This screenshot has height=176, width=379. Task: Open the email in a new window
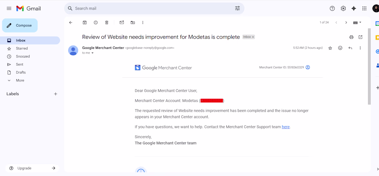point(360,37)
